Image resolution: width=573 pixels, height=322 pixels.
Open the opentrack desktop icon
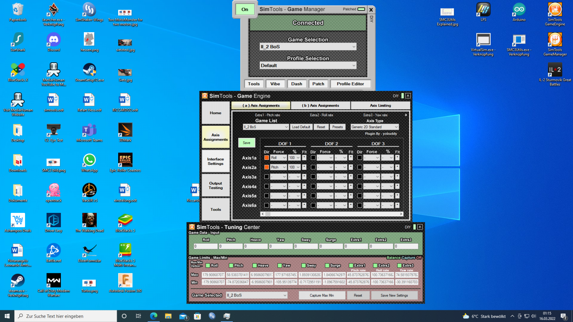54,193
